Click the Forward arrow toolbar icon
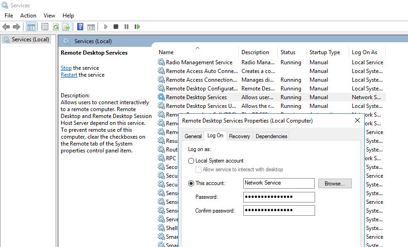408x247 pixels. coord(17,27)
